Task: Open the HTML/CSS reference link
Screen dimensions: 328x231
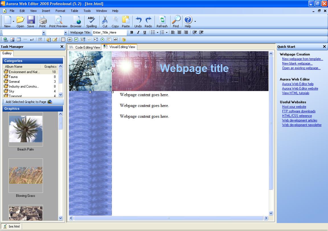Action: click(297, 116)
